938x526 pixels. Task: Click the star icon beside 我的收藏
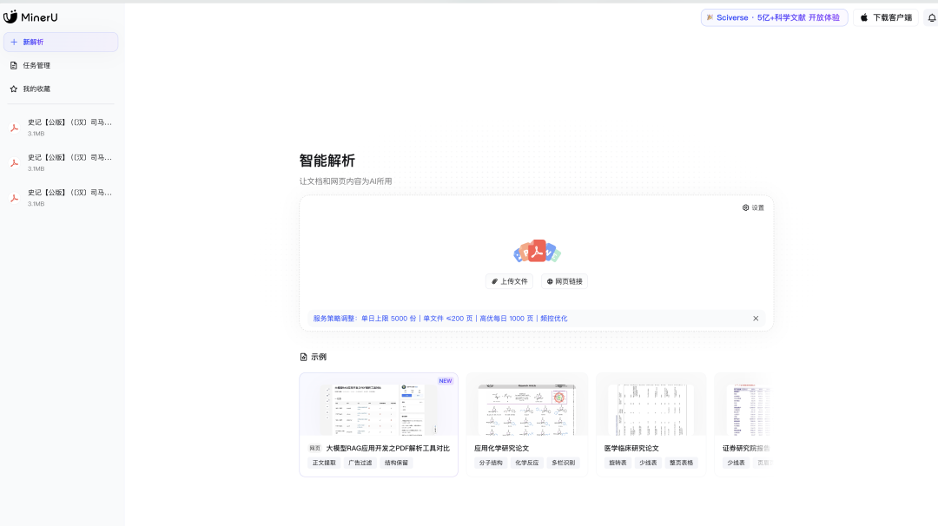(x=14, y=89)
